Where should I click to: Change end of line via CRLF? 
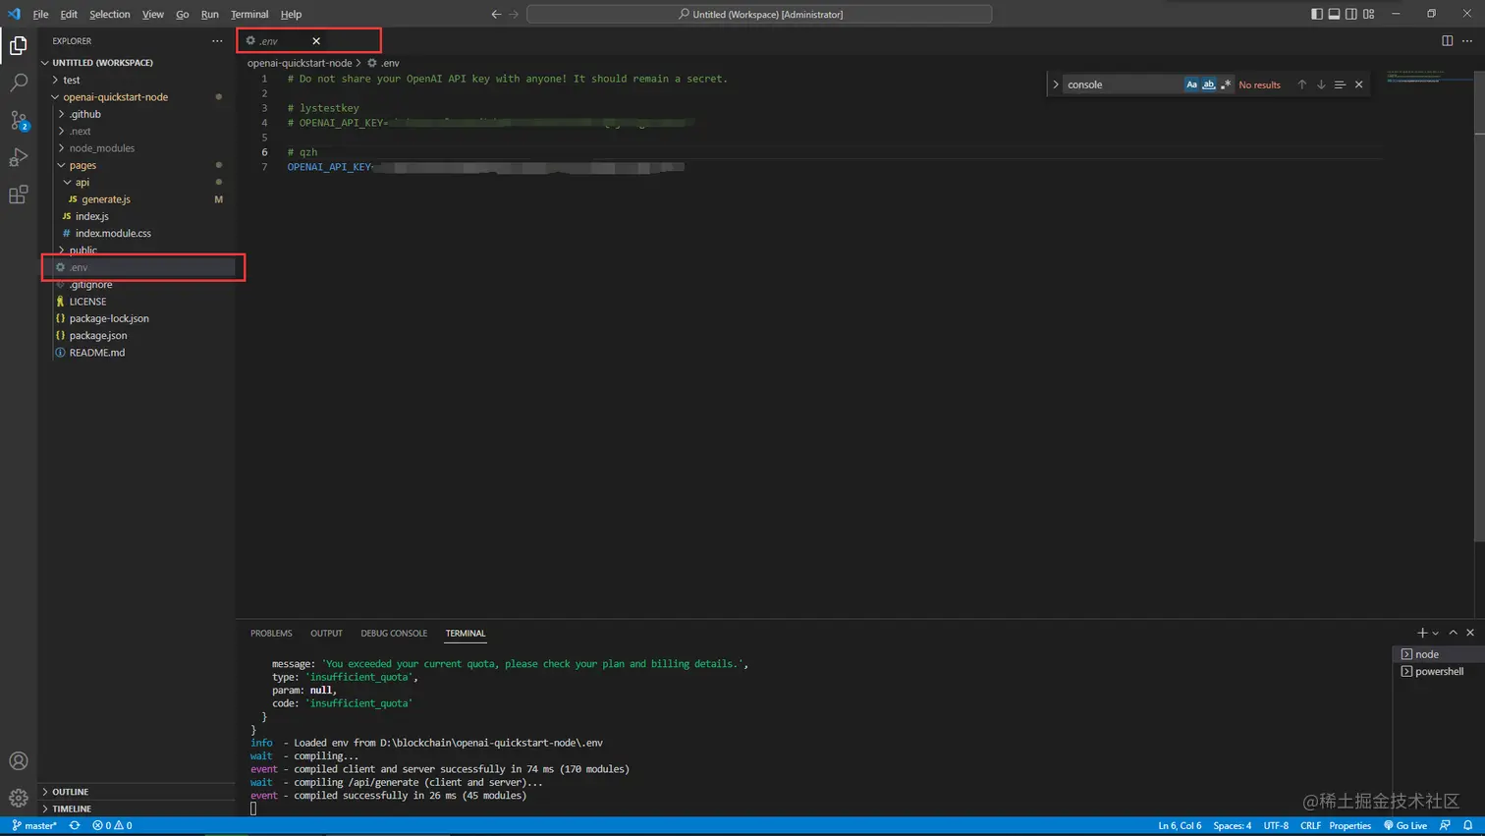[x=1310, y=826]
